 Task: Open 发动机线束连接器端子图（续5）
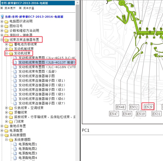click(x=42, y=94)
